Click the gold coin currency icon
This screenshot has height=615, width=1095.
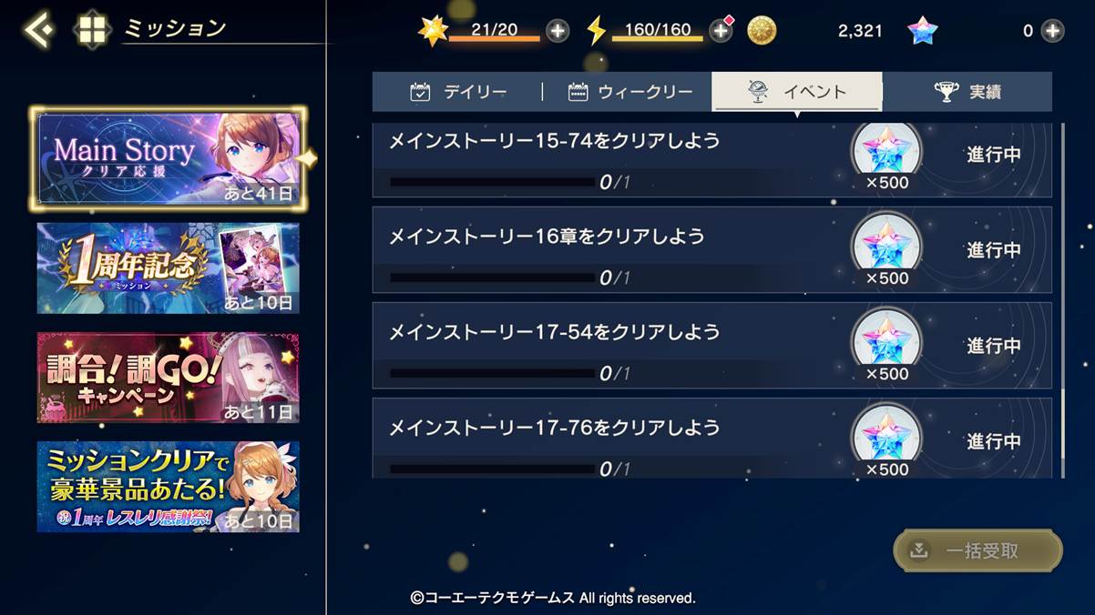tap(762, 31)
